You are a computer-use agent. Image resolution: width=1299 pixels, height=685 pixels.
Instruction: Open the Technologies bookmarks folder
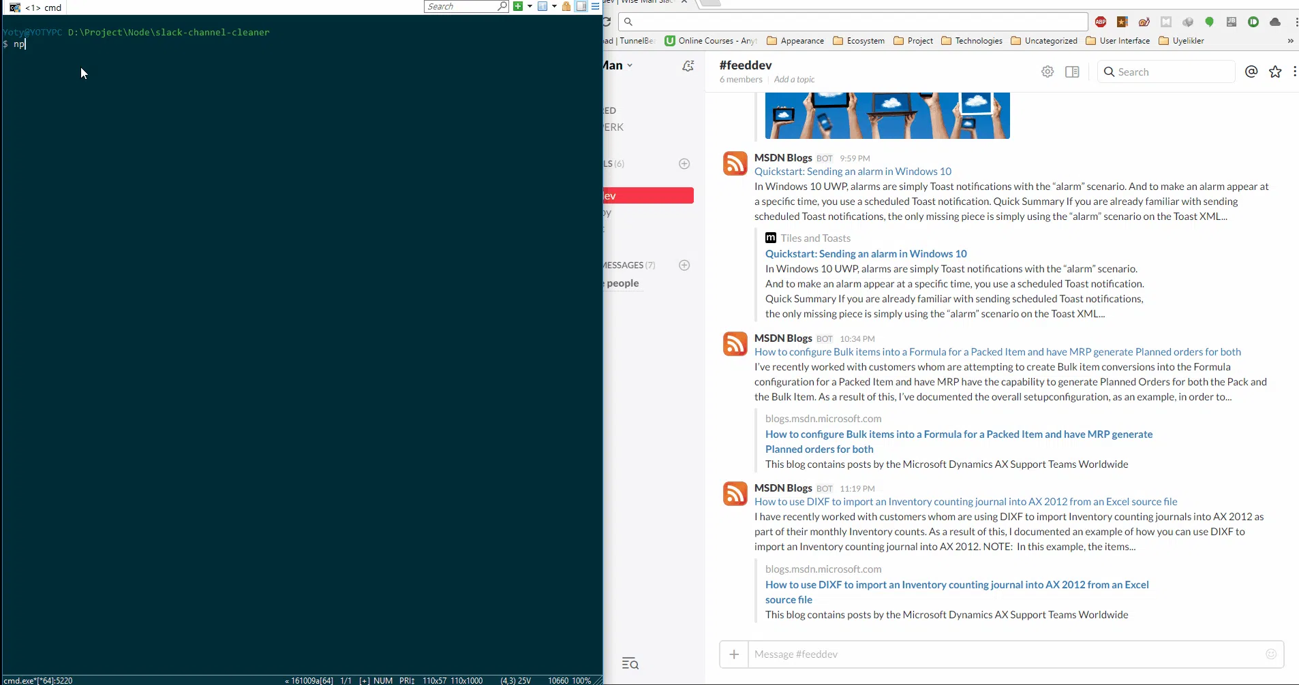pos(972,41)
